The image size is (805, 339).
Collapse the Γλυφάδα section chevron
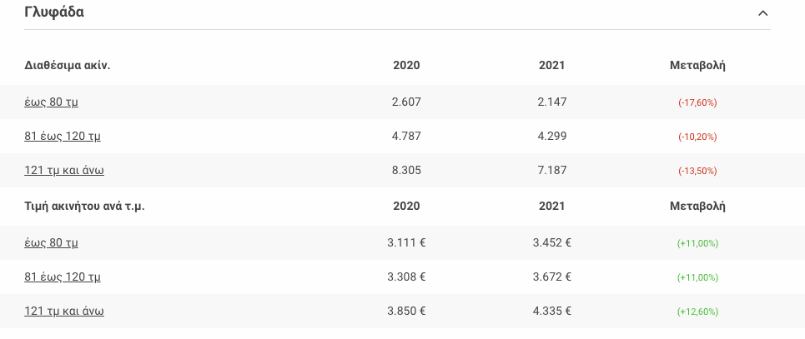tap(762, 13)
